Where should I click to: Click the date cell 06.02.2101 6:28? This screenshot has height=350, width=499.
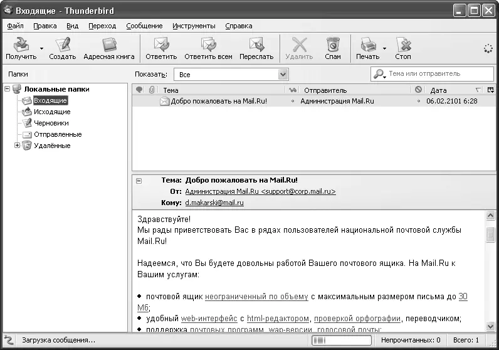coord(452,101)
